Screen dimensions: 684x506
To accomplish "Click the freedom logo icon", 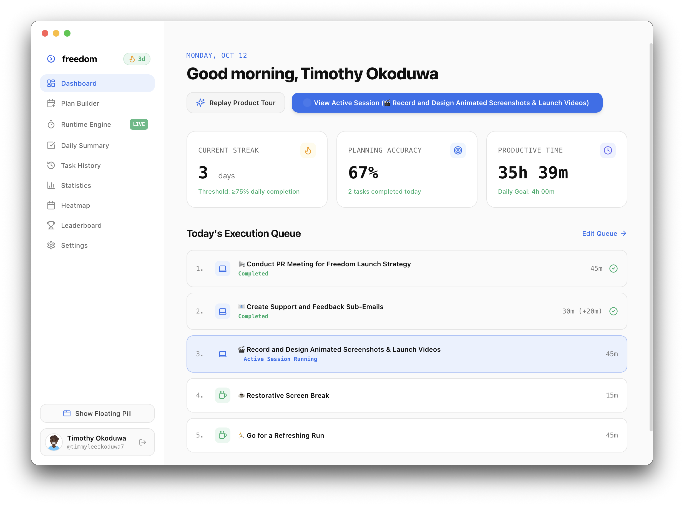I will point(51,59).
